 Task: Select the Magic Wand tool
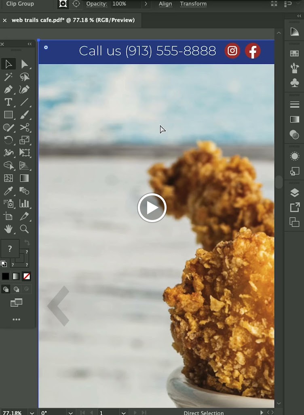pyautogui.click(x=8, y=77)
